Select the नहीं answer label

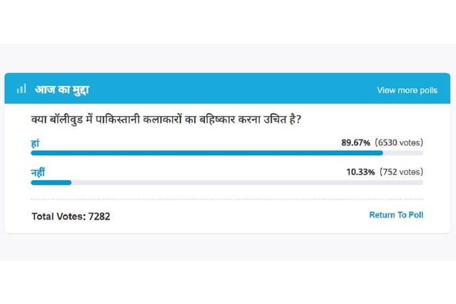point(38,172)
